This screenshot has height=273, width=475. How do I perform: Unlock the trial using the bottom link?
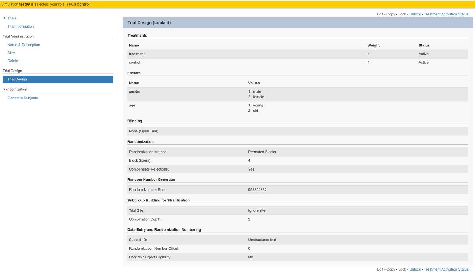[x=415, y=269]
